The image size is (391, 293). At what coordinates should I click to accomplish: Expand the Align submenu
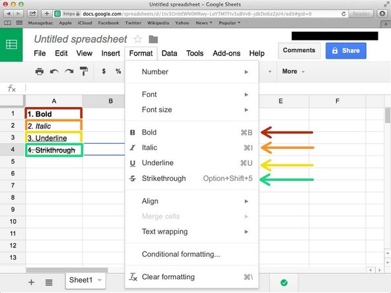pos(192,201)
